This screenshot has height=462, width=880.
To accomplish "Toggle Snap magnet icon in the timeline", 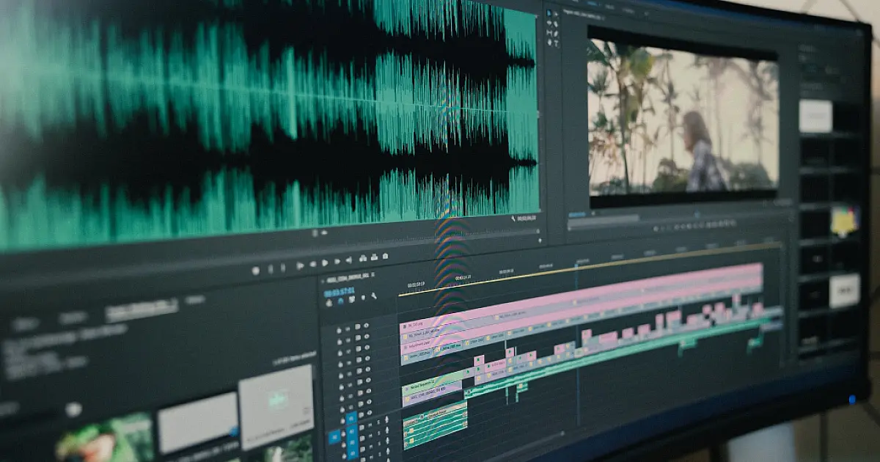I will 340,301.
